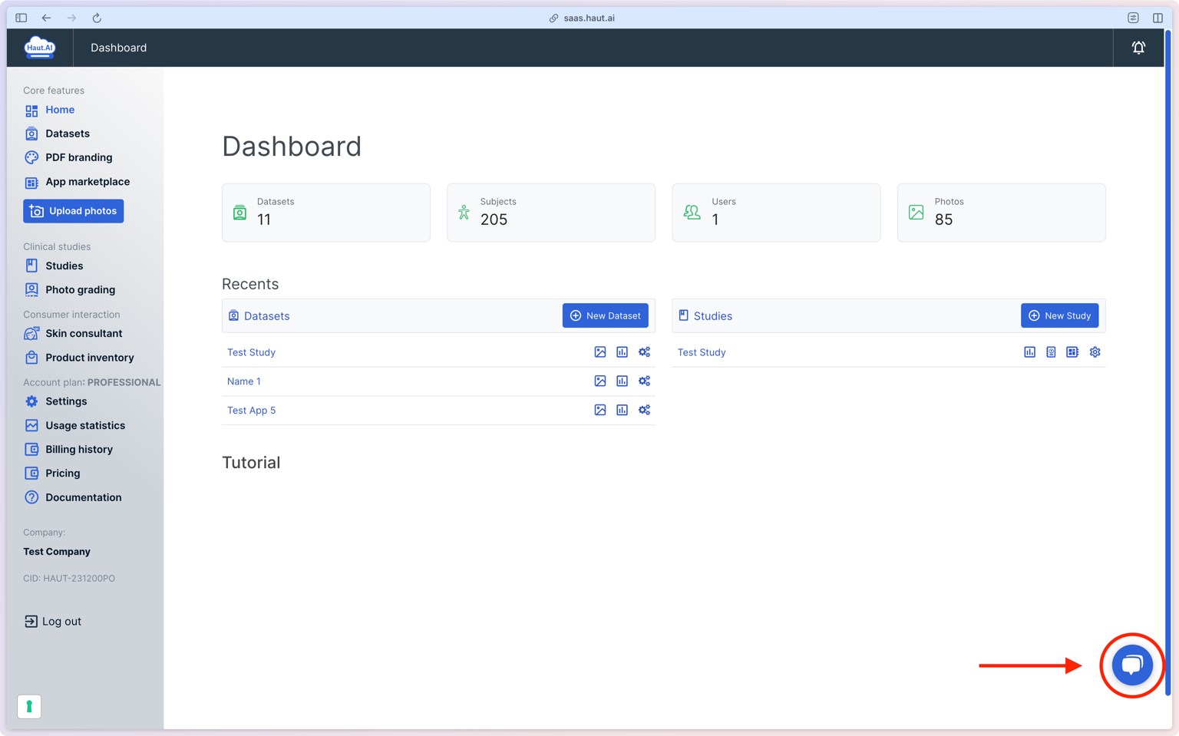Open settings gears icon for Test App 5

(x=645, y=410)
